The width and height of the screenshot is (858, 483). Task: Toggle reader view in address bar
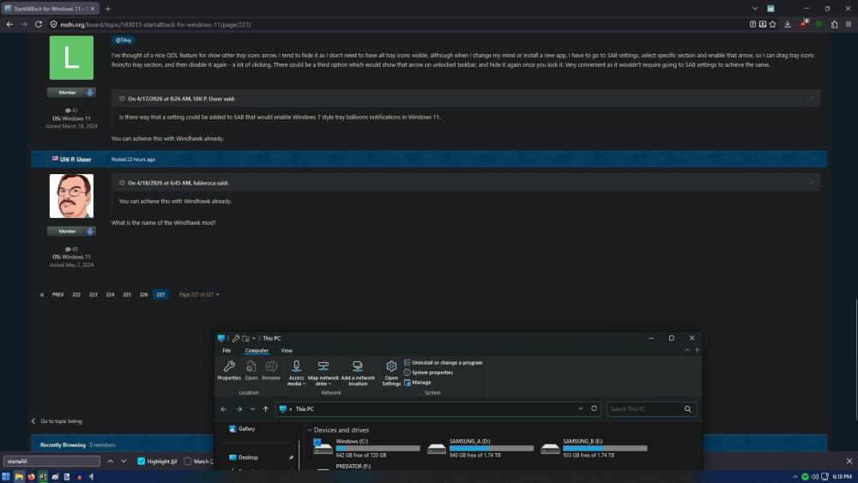pos(752,24)
